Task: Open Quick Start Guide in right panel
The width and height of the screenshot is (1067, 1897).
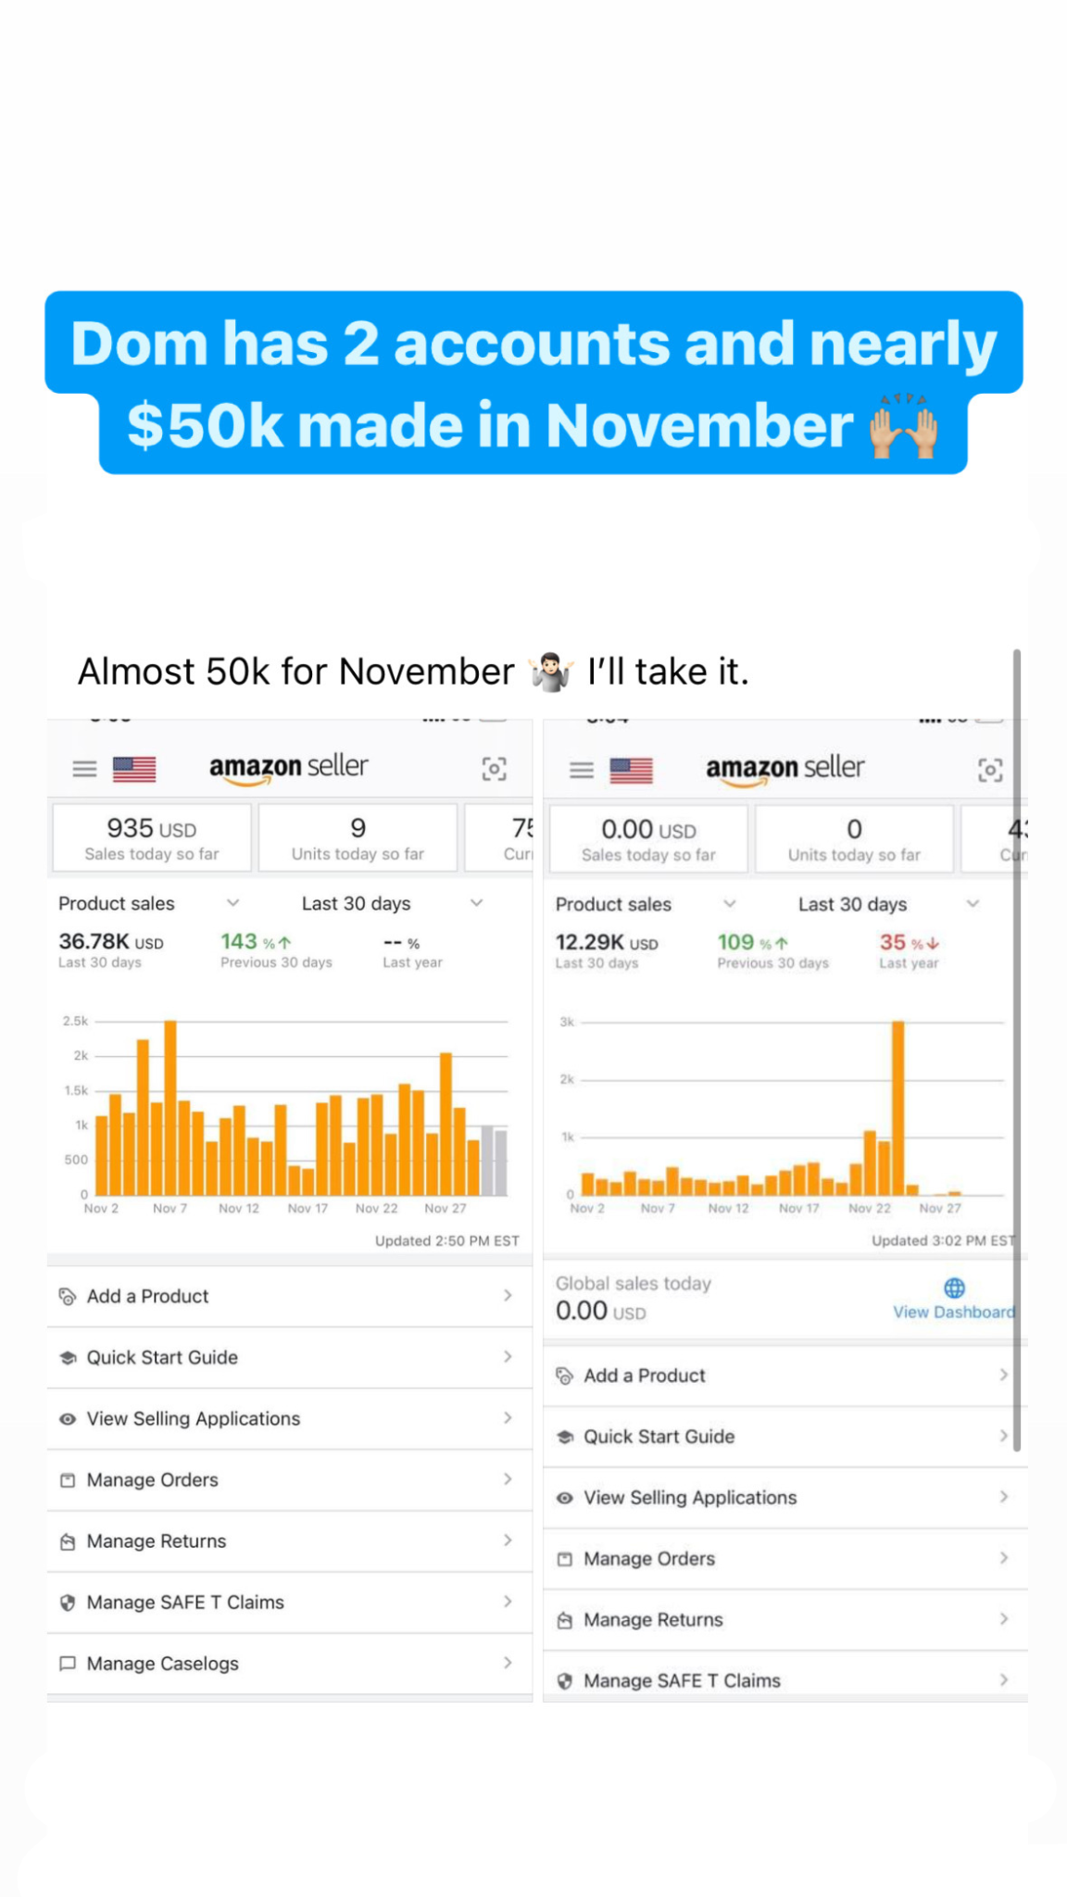Action: (x=659, y=1437)
